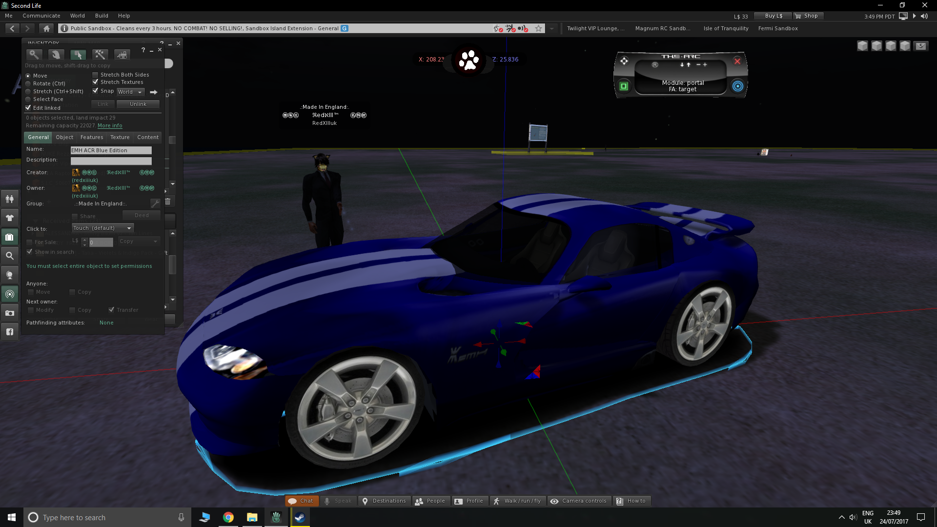The image size is (937, 527).
Task: Select the Edit (pointer) tool in the build panel
Action: (78, 55)
